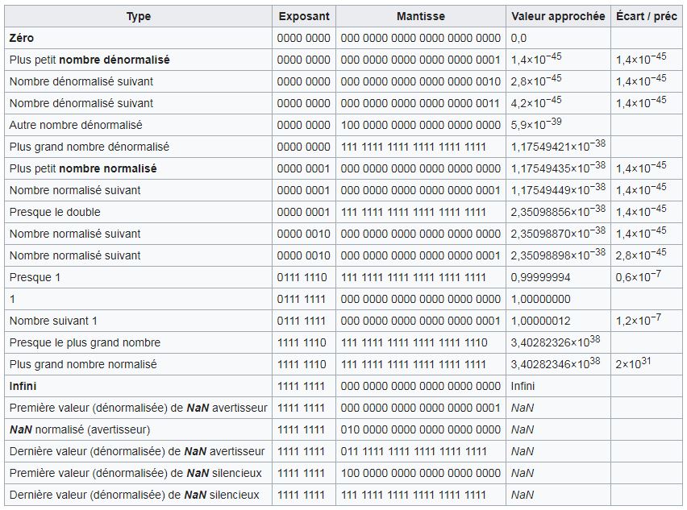Click the "Type" column header
Viewport: 687px width, 510px height.
(x=138, y=16)
